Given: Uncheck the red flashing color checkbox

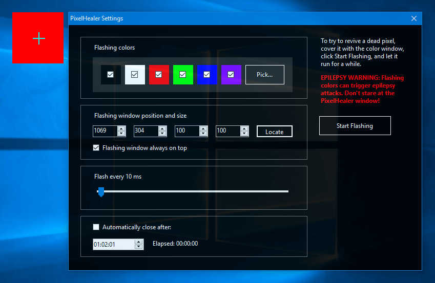Looking at the screenshot, I should 159,75.
